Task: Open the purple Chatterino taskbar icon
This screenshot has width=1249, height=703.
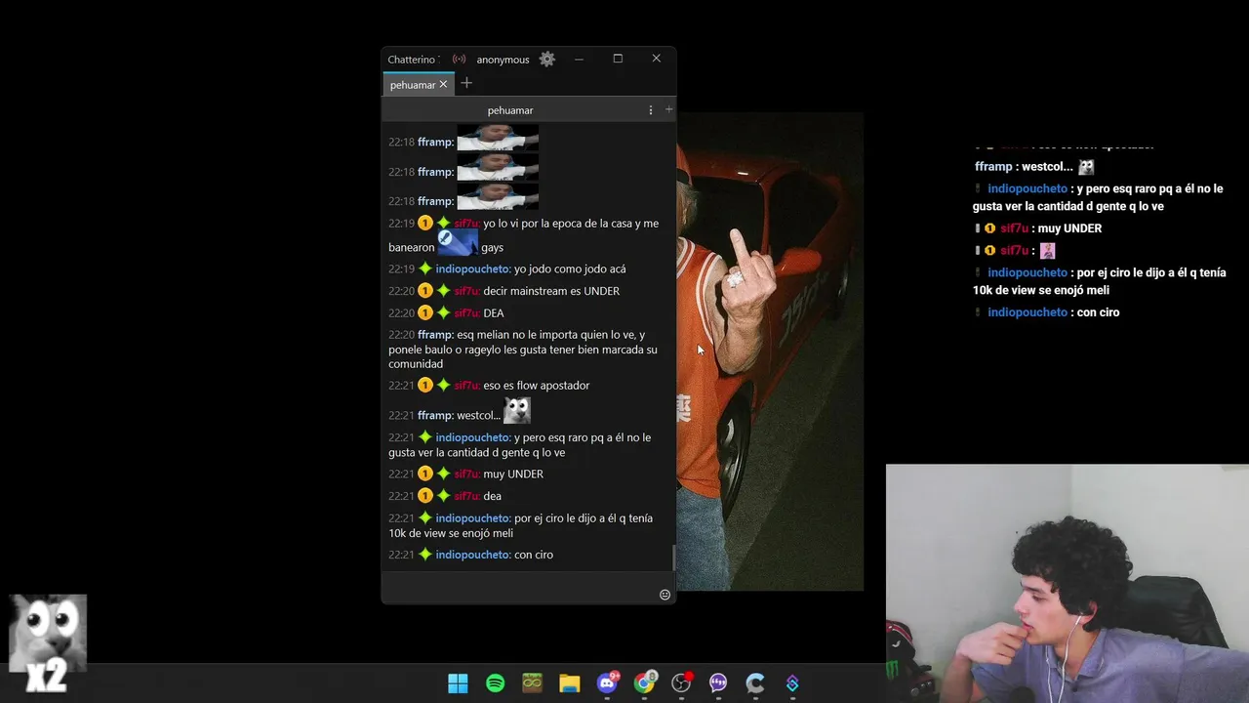Action: [x=718, y=683]
